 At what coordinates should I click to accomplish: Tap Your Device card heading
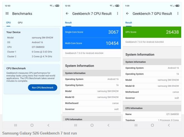pos(13,32)
